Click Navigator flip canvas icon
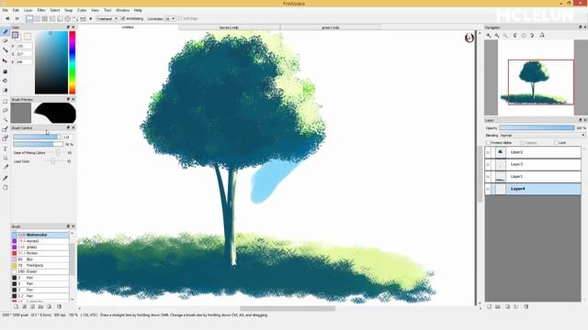 tap(542, 35)
